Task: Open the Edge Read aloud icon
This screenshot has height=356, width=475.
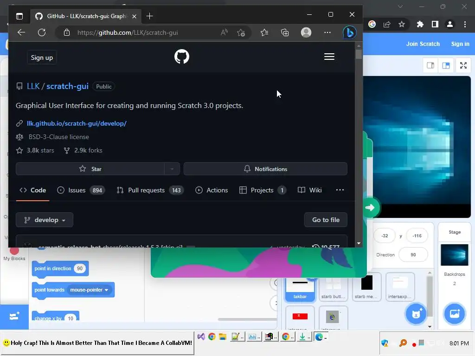Action: pos(224,32)
